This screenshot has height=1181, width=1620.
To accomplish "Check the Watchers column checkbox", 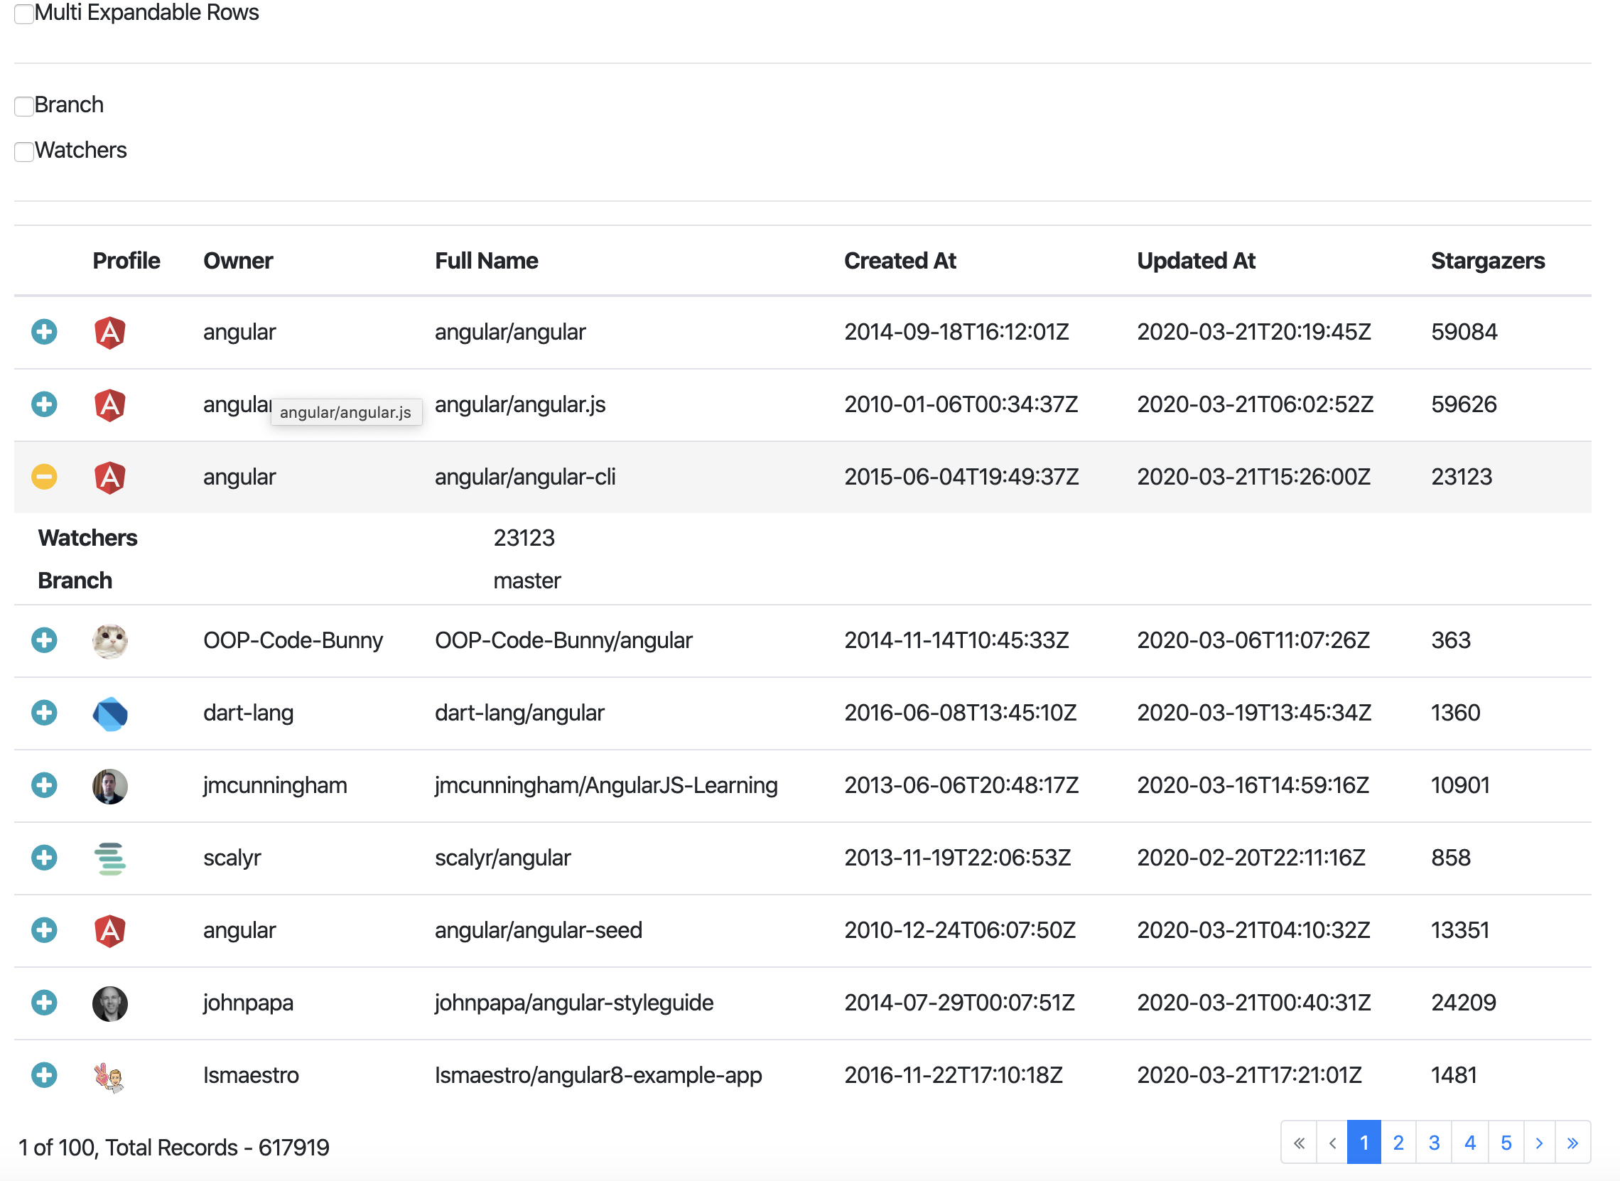I will click(x=23, y=151).
